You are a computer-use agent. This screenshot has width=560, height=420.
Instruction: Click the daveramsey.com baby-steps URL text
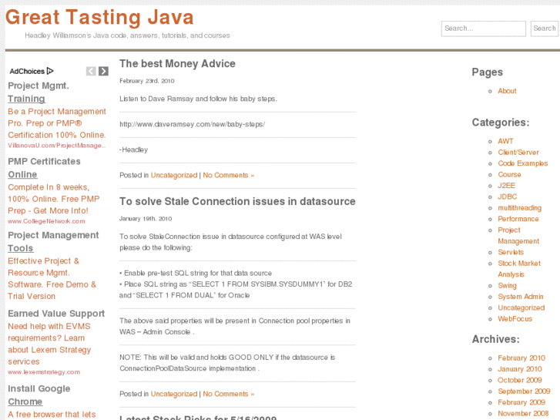coord(192,124)
